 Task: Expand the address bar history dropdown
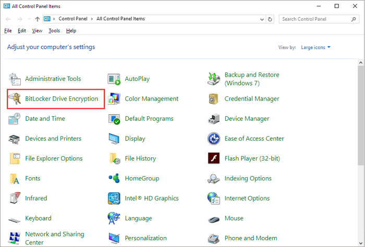pyautogui.click(x=262, y=19)
